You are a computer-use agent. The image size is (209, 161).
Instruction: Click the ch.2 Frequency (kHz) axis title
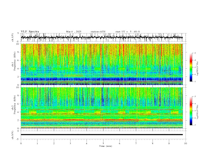pyautogui.click(x=14, y=104)
